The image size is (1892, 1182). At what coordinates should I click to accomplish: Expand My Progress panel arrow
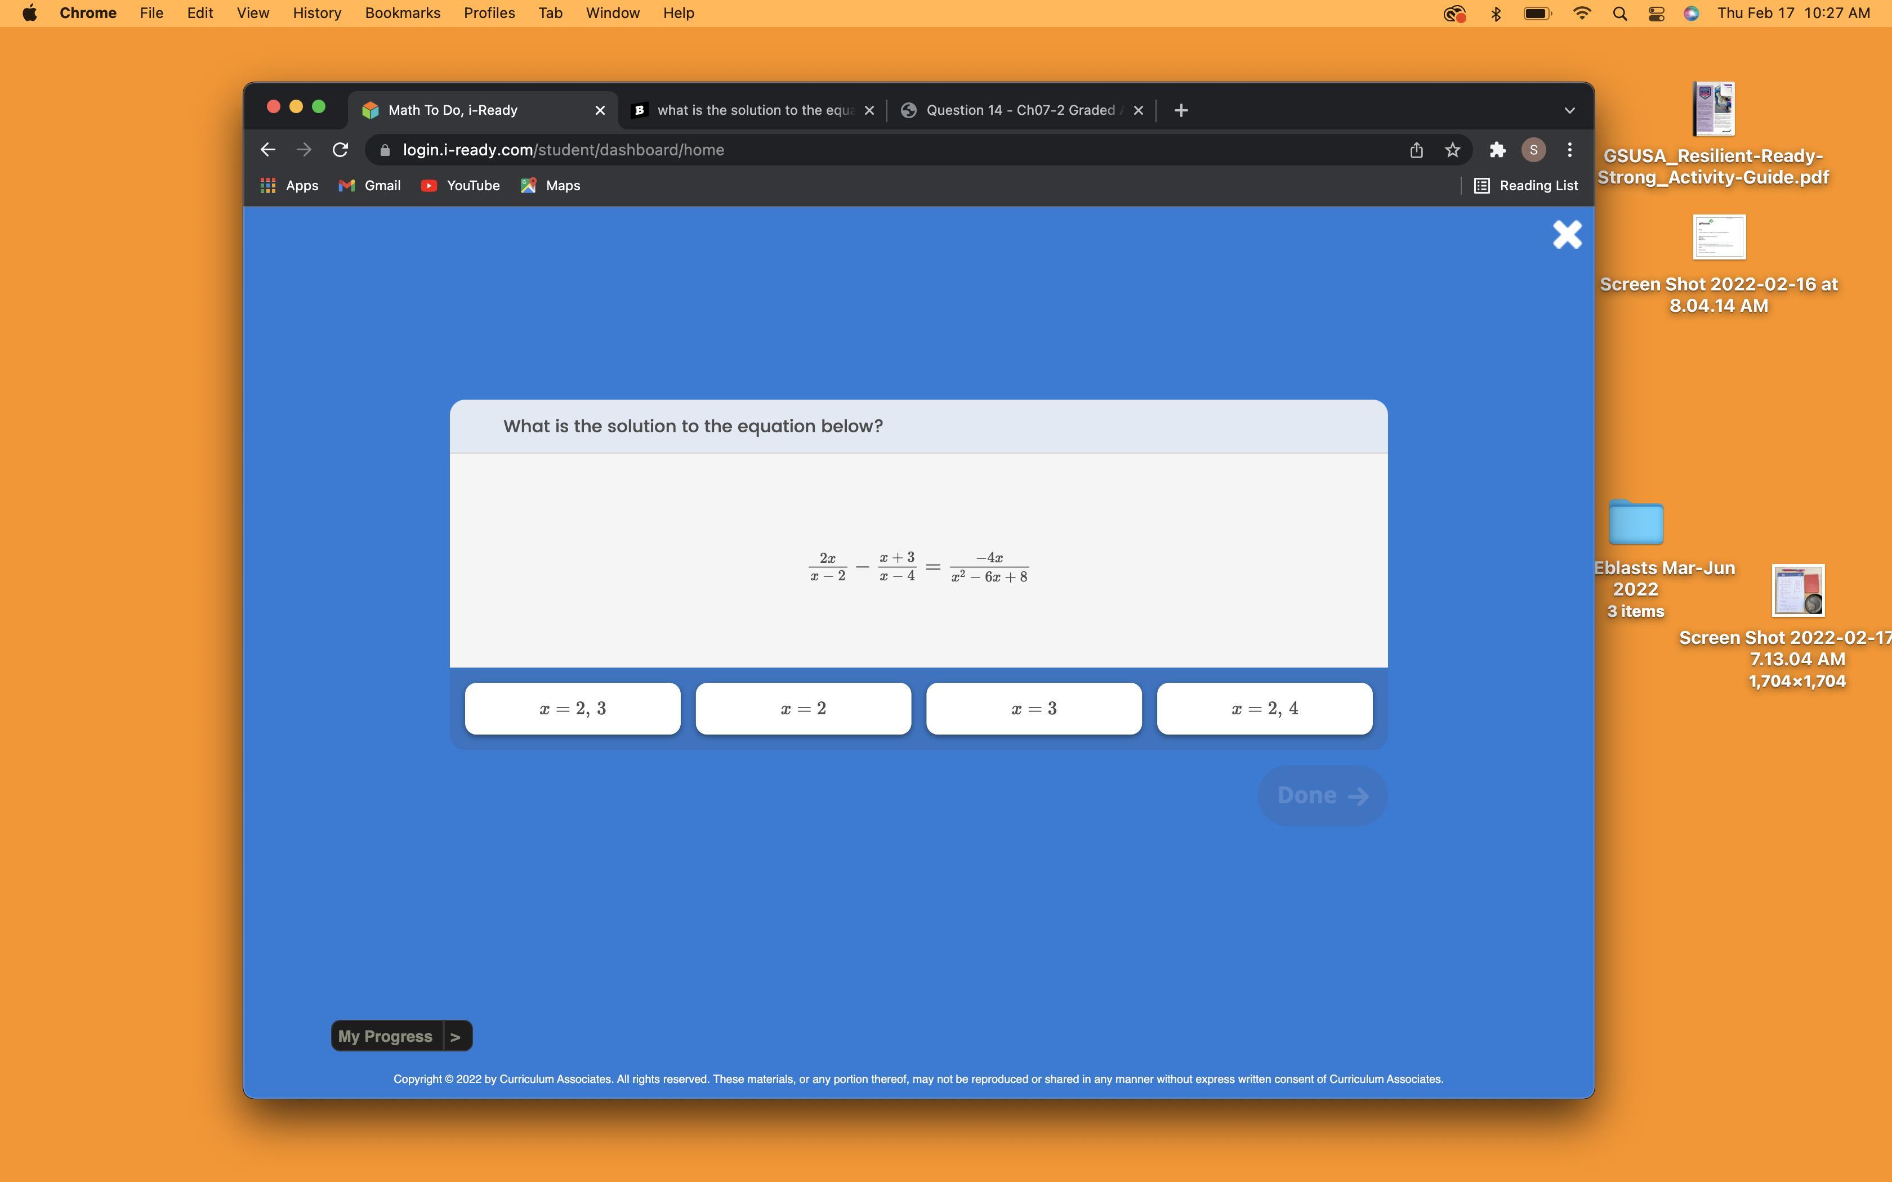[x=456, y=1036]
